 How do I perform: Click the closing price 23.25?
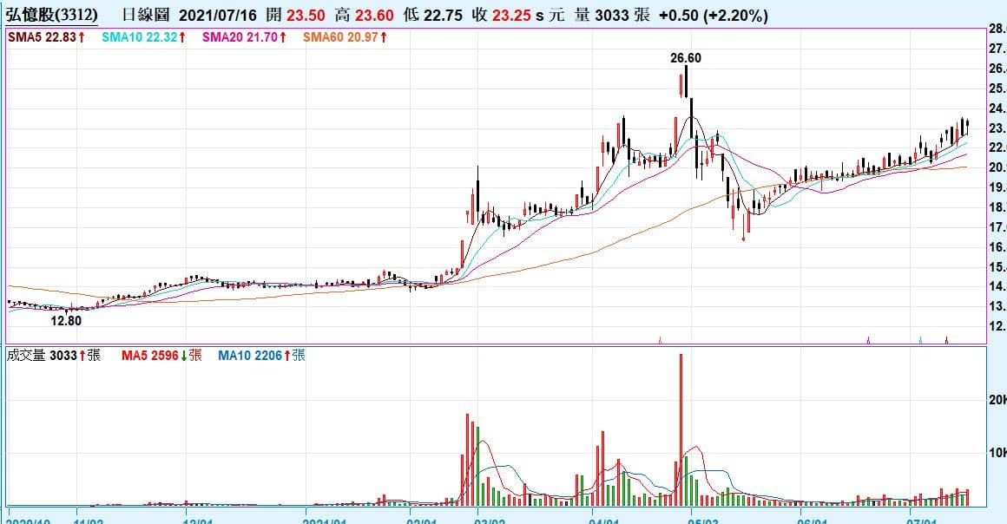point(510,15)
